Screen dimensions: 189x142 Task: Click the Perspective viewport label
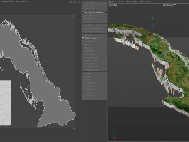pos(113,5)
